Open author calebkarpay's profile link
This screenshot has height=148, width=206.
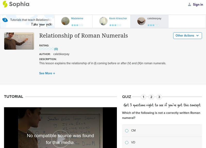61,54
